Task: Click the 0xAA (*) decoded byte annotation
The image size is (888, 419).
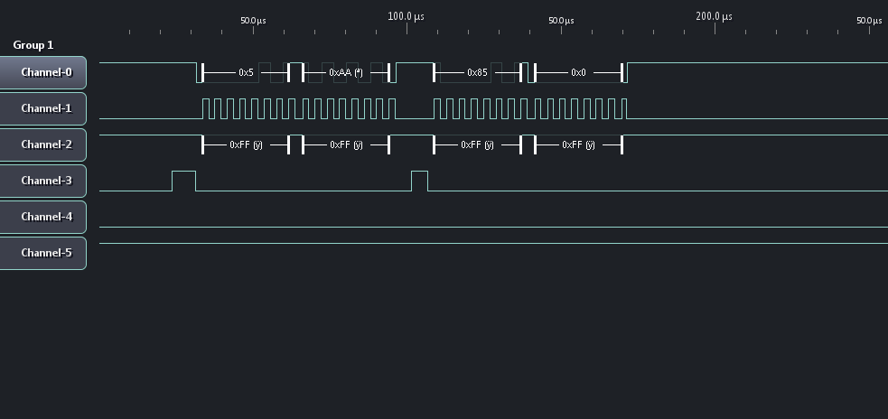Action: (x=346, y=72)
